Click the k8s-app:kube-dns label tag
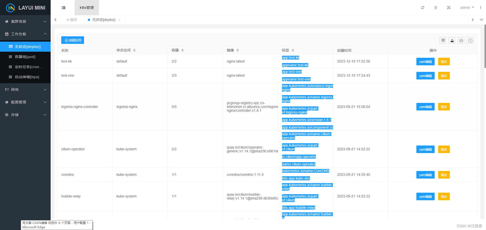The width and height of the screenshot is (486, 230). click(296, 178)
